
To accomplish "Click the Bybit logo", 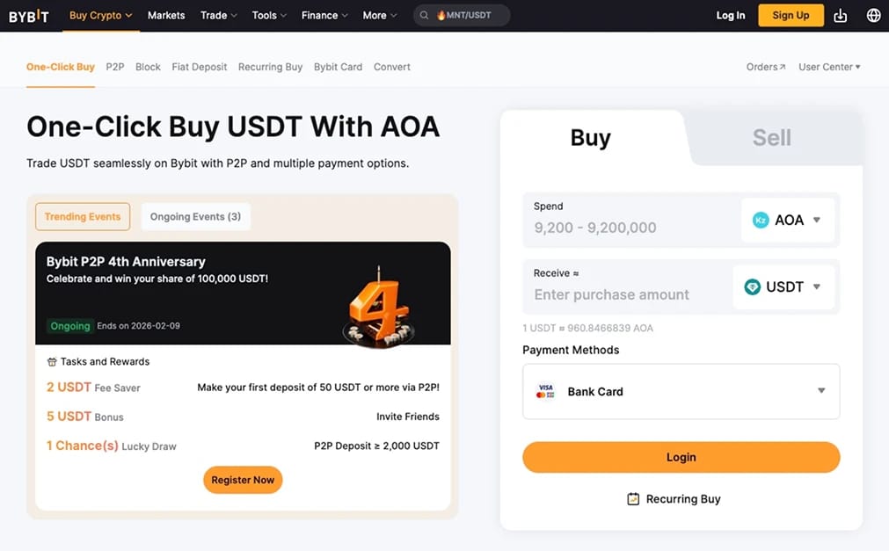I will pos(28,16).
